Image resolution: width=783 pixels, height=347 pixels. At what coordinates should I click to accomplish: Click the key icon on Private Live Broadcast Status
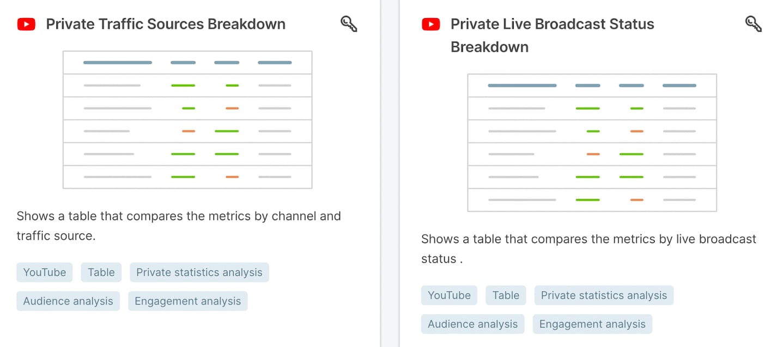coord(754,24)
